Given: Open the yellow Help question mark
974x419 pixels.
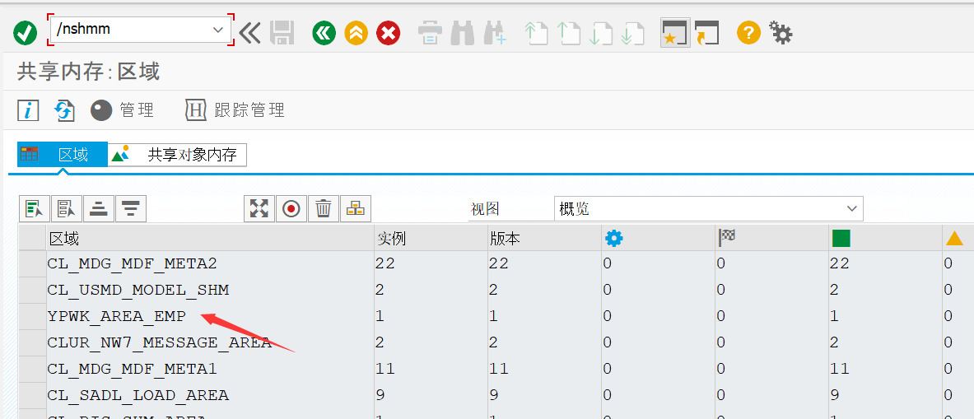Looking at the screenshot, I should tap(748, 32).
